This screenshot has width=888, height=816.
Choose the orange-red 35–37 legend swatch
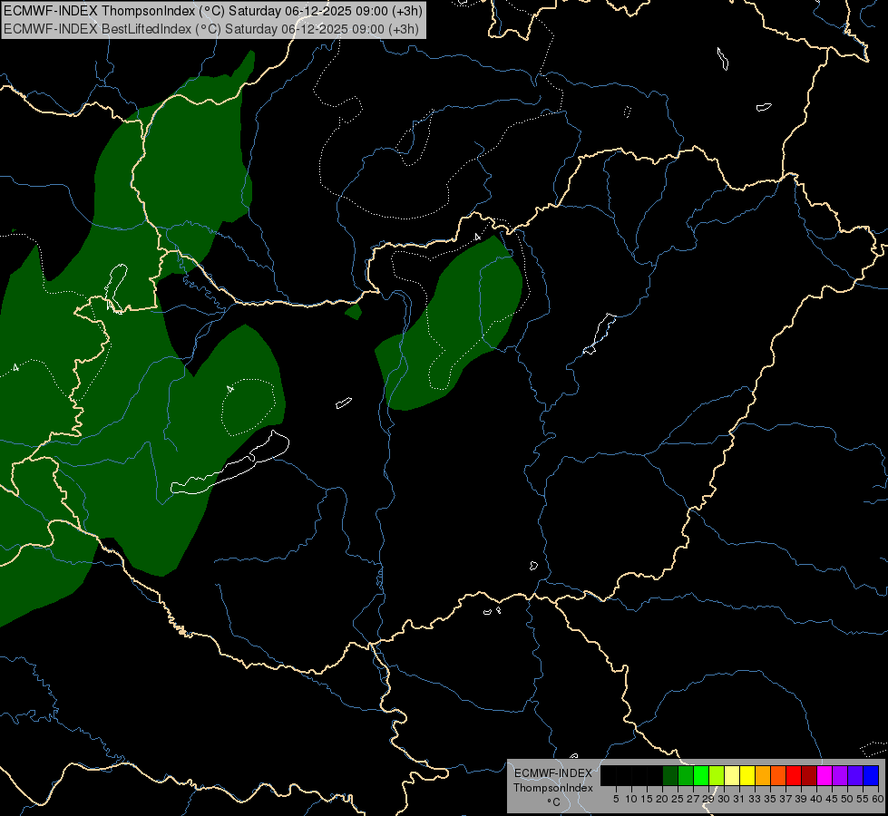click(778, 776)
